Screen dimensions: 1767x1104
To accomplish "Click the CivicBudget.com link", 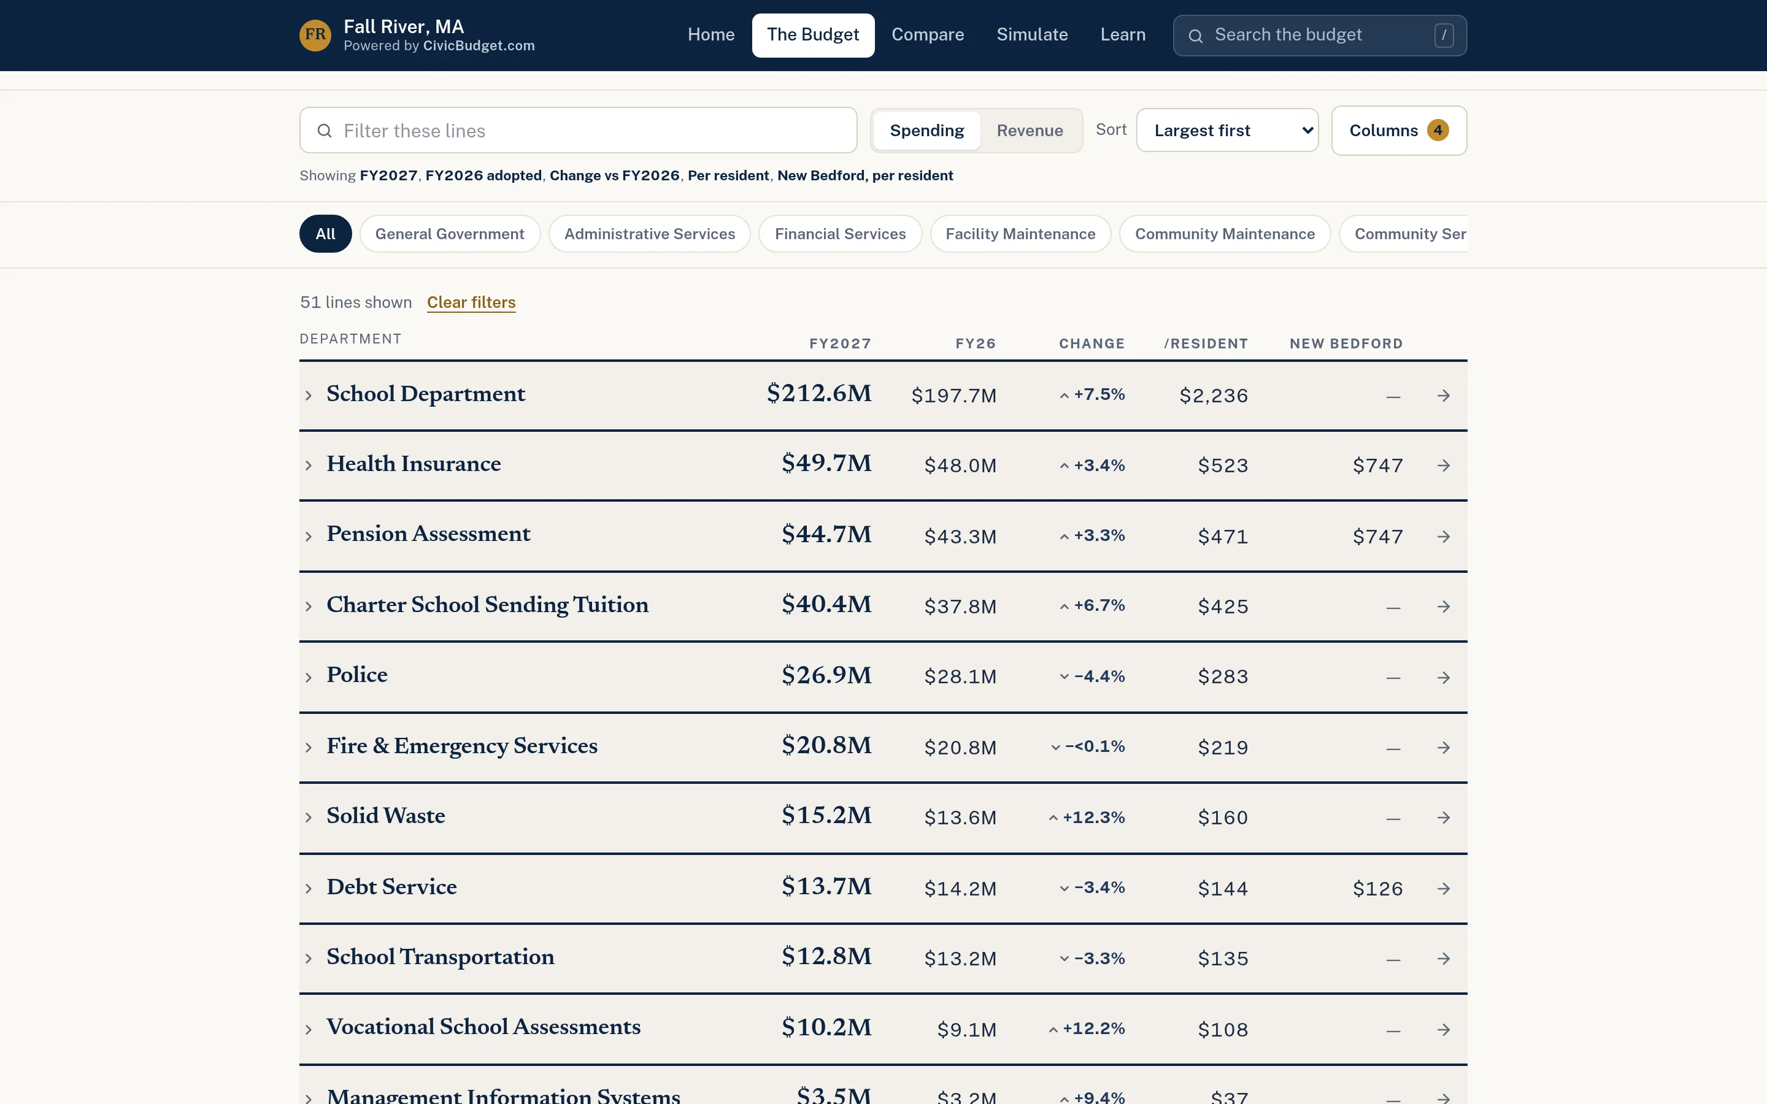I will pos(479,46).
